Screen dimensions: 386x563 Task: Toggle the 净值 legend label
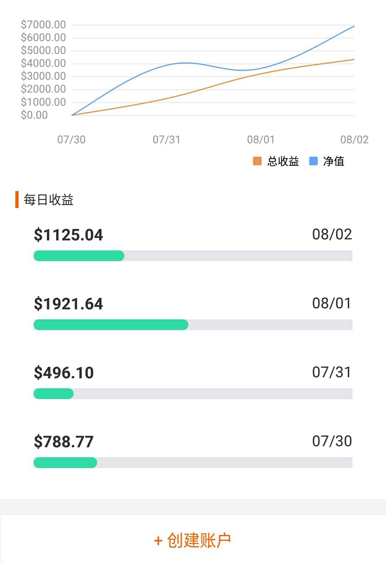coord(333,161)
